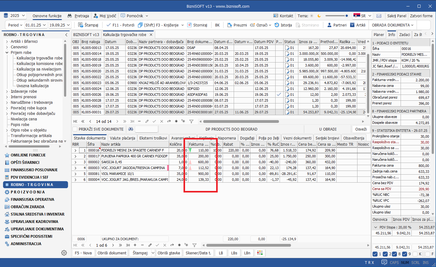Toggle the F checkbox at bottom right
The image size is (436, 267).
coord(427,254)
